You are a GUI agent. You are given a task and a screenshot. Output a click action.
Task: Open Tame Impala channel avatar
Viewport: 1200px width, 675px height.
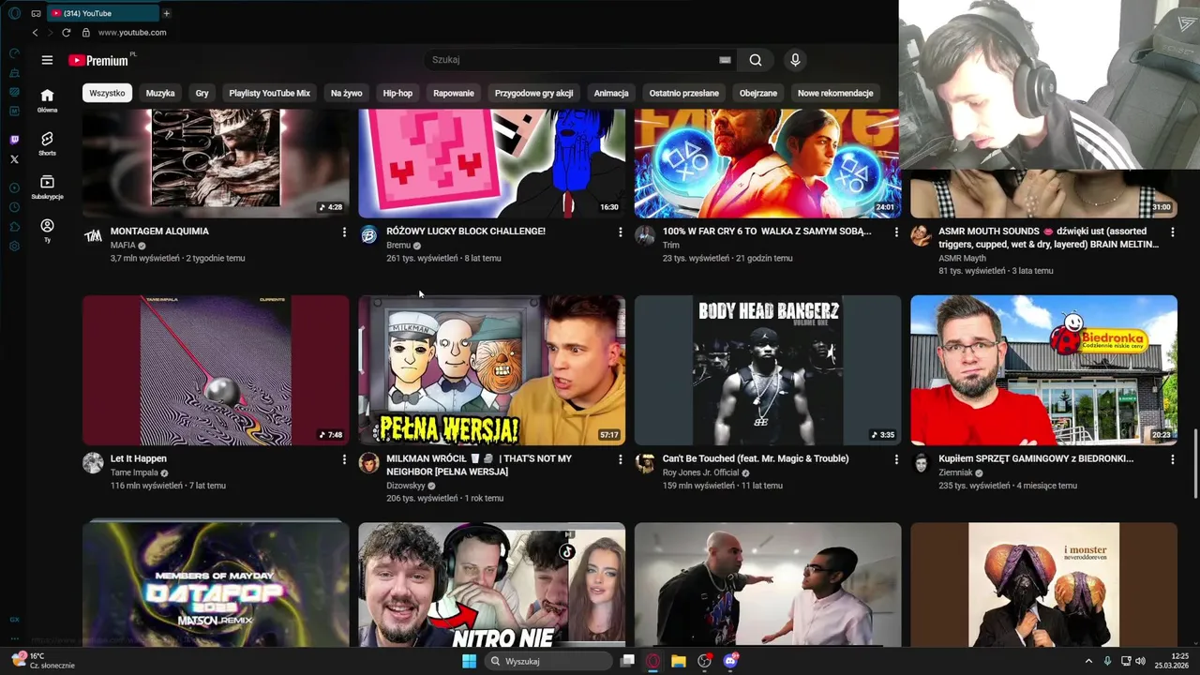[93, 463]
